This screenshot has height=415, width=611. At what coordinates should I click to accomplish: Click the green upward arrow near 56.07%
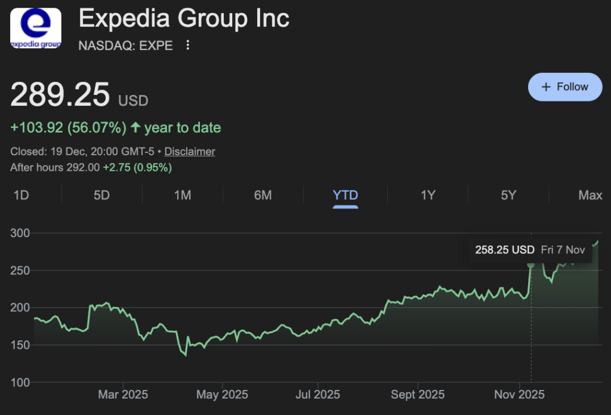tap(137, 127)
